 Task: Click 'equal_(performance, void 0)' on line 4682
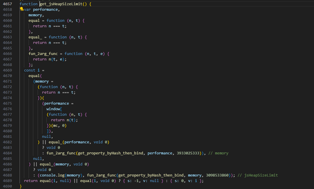coord(79,142)
